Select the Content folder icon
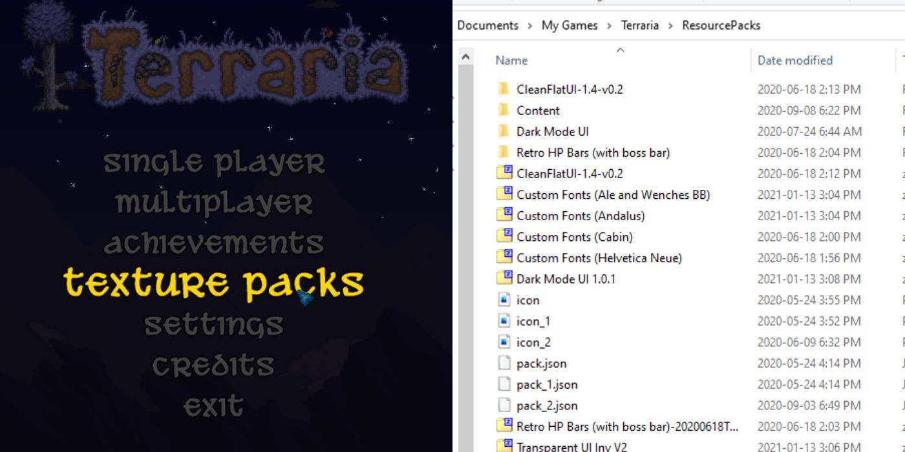This screenshot has height=452, width=905. pos(504,110)
